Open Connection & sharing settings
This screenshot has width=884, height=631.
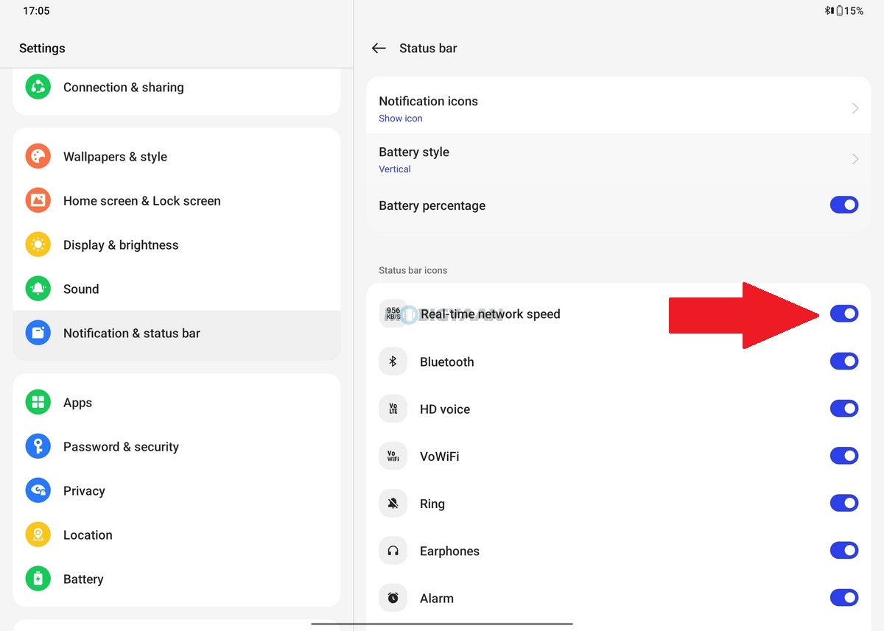[x=124, y=88]
